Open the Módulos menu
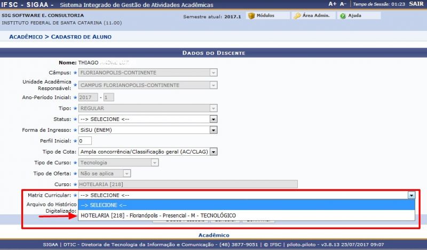This screenshot has height=250, width=427. tap(262, 16)
